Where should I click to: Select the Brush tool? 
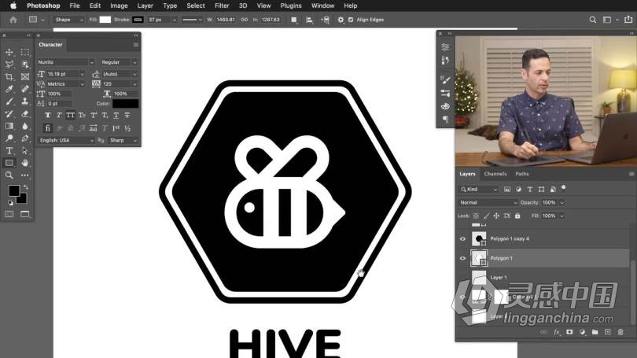pyautogui.click(x=9, y=101)
